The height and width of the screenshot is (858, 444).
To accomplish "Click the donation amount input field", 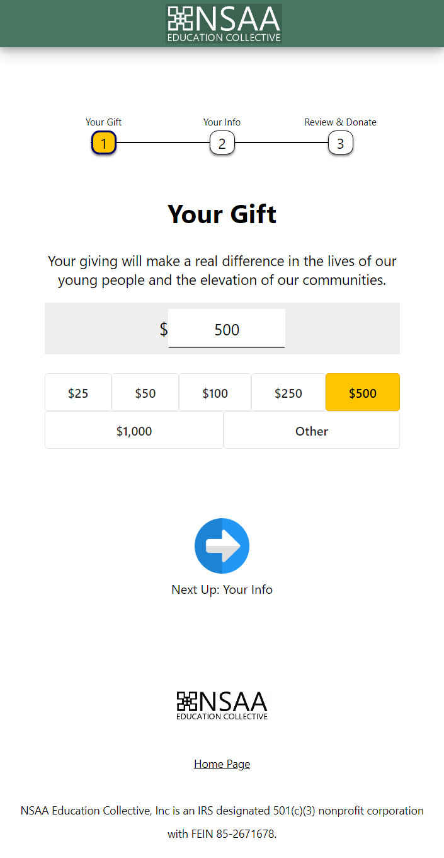I will (x=227, y=329).
